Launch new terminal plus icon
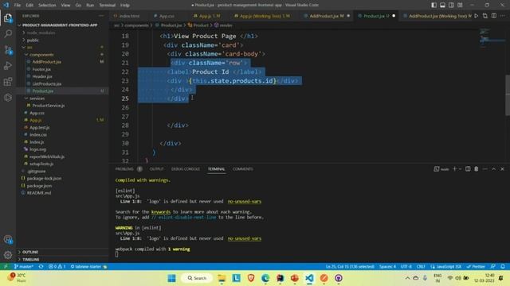Image resolution: width=510 pixels, height=286 pixels. click(455, 169)
